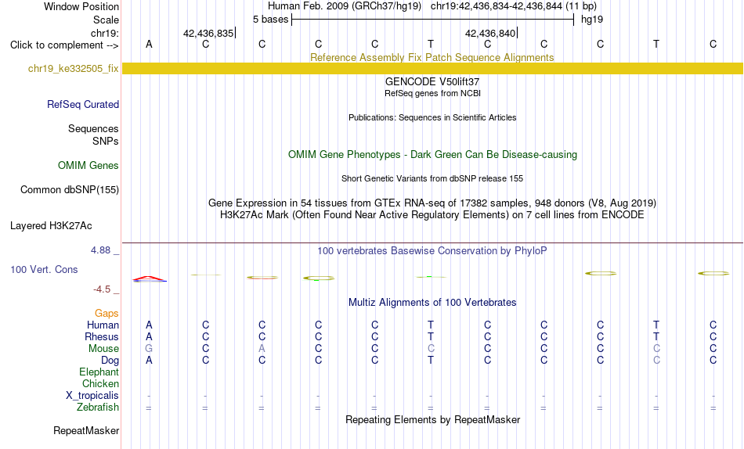This screenshot has width=744, height=449.
Task: Click the chr19: ruler label
Action: [x=105, y=33]
